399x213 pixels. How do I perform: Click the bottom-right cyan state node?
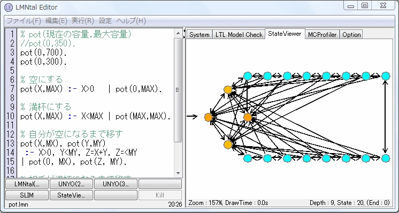[386, 158]
